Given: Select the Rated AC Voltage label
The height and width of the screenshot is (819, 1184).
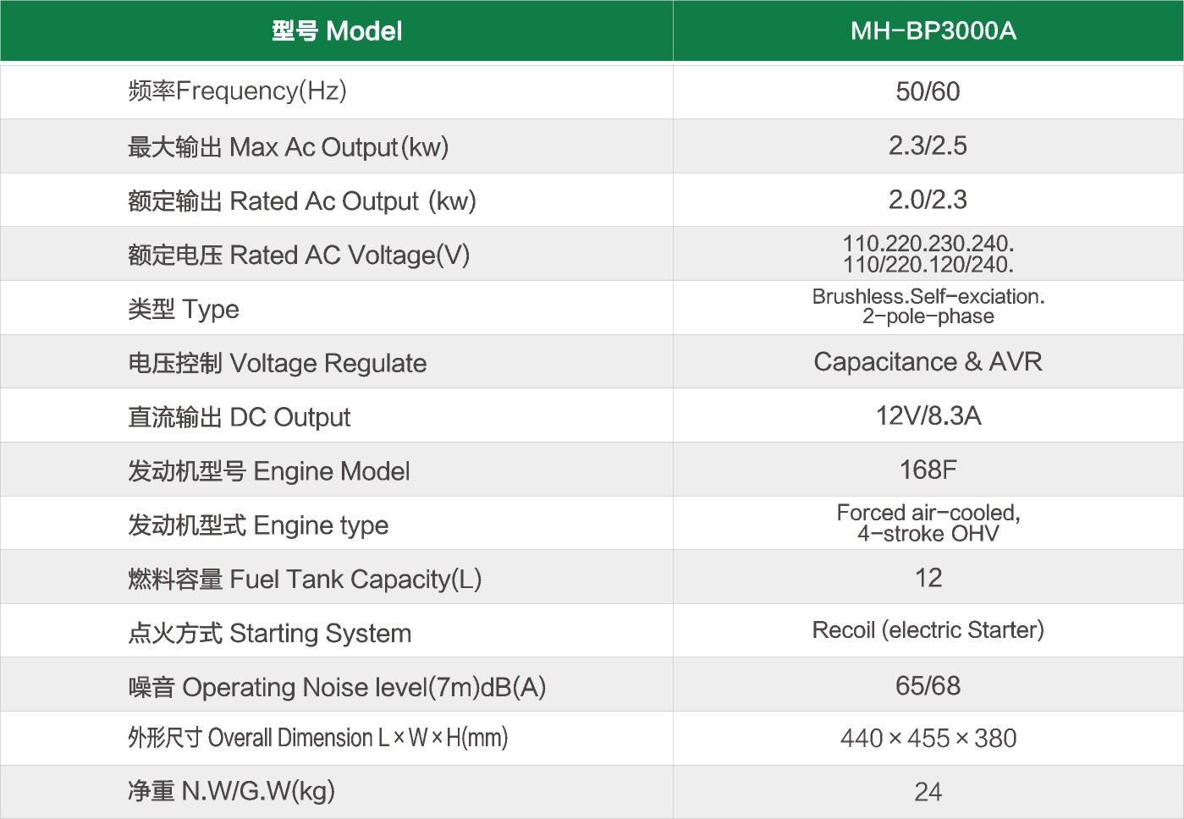Looking at the screenshot, I should point(298,255).
